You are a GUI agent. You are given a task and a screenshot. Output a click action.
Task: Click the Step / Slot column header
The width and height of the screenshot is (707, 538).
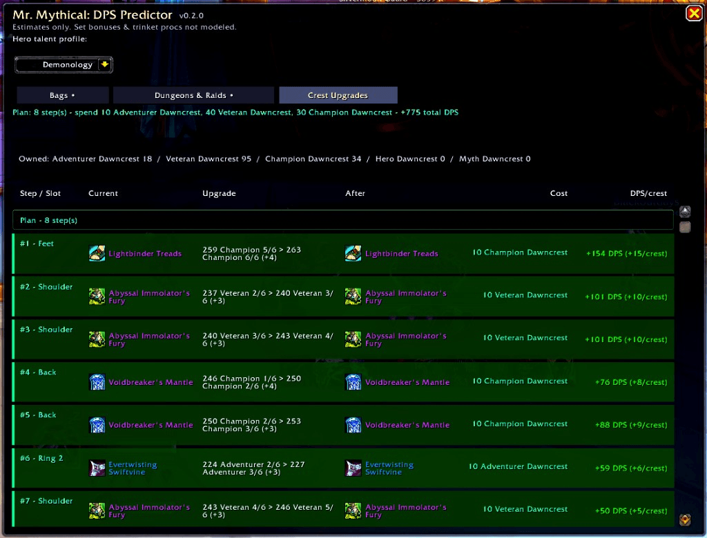click(x=40, y=193)
